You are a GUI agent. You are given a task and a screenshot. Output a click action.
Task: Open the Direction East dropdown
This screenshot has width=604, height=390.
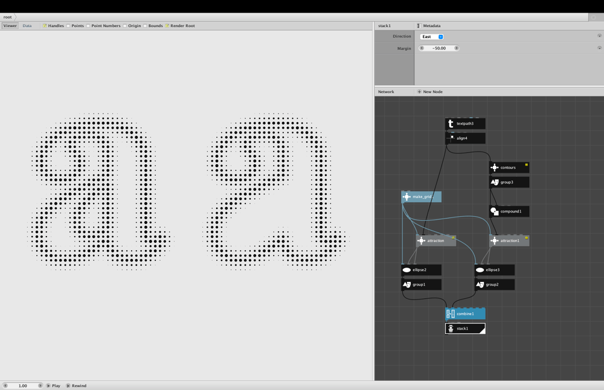point(432,37)
